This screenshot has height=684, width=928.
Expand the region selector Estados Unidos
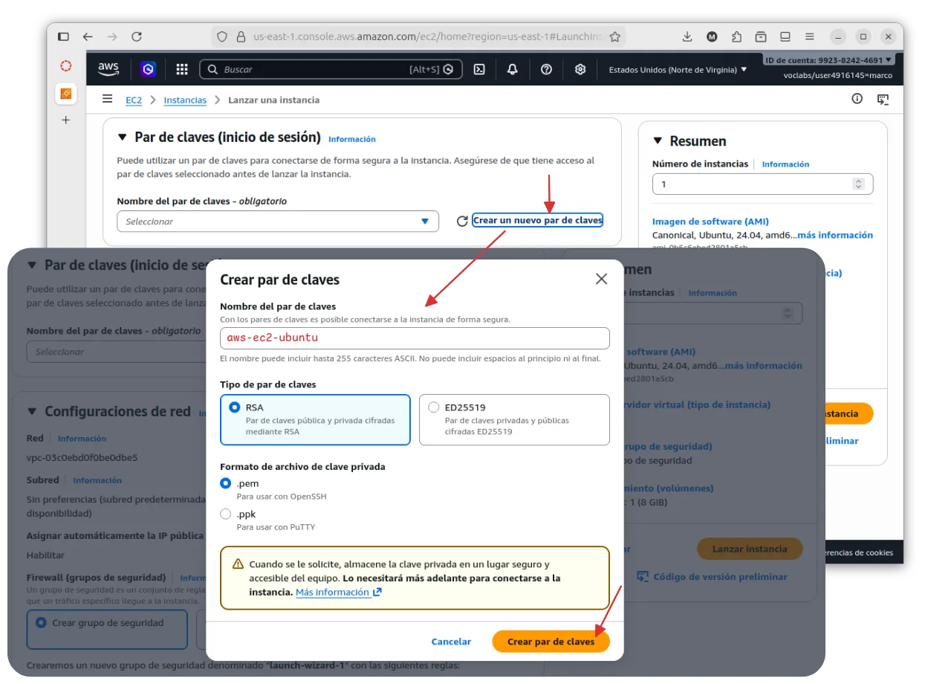pyautogui.click(x=678, y=69)
